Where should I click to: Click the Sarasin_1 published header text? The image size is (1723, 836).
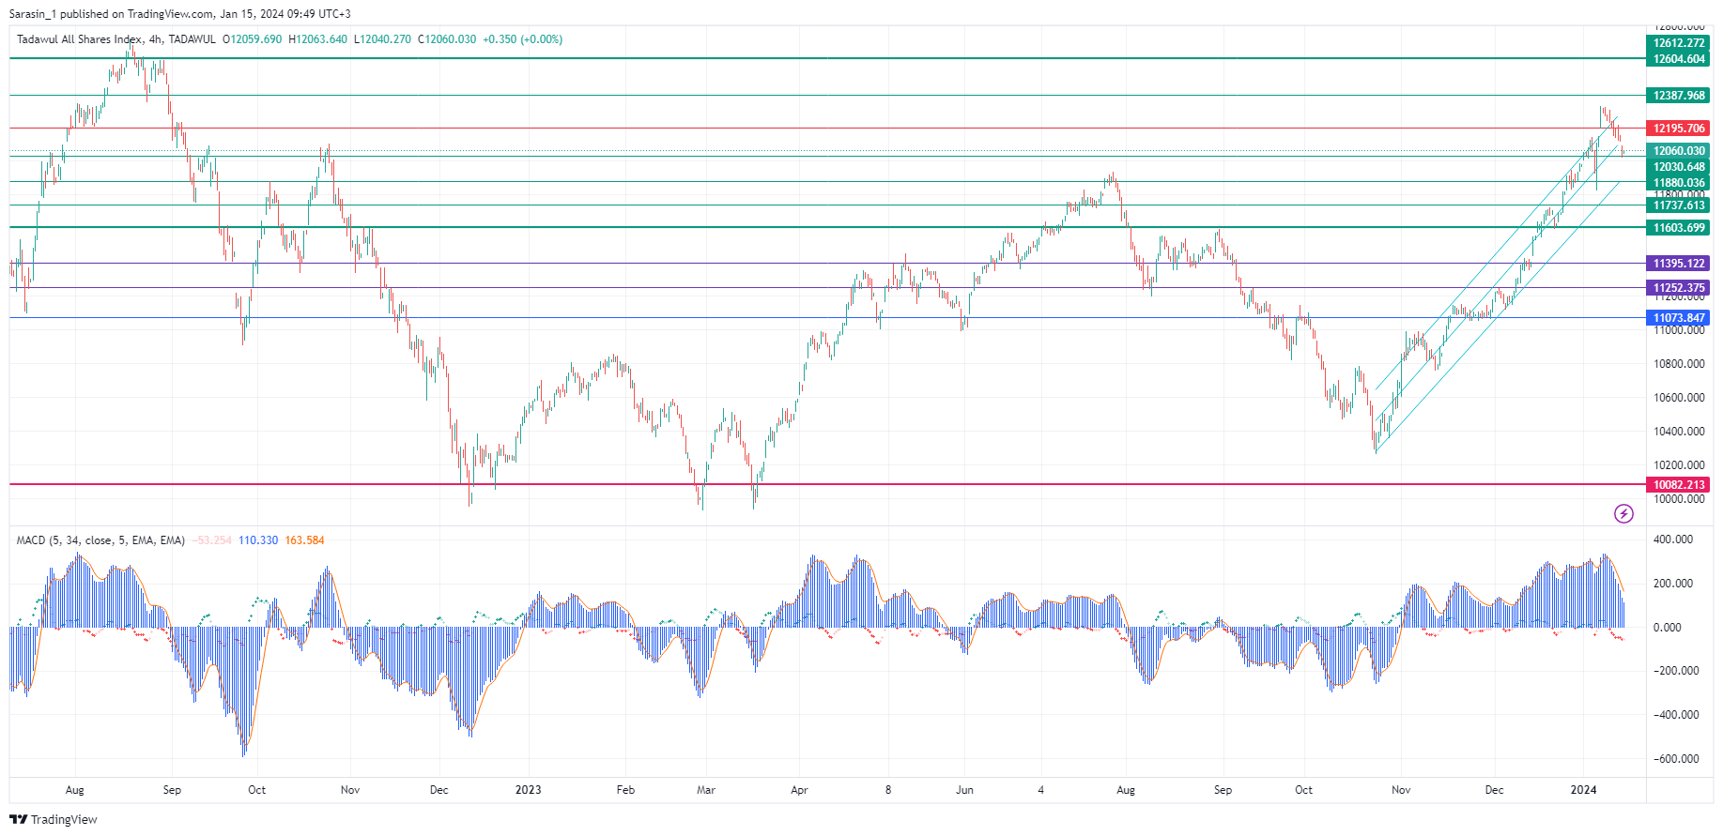[180, 14]
